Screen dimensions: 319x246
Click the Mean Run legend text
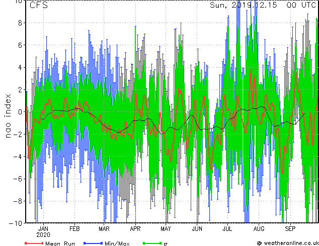tap(60, 243)
